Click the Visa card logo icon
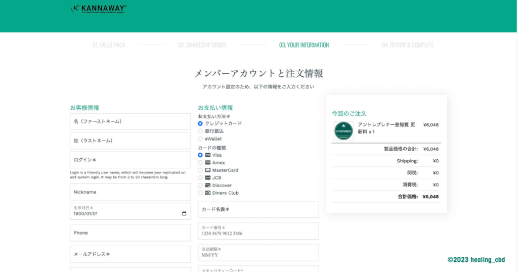The width and height of the screenshot is (518, 272). coord(207,155)
